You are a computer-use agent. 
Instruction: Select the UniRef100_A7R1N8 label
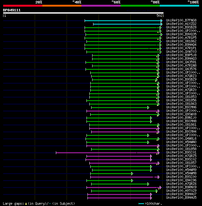tap(181, 65)
